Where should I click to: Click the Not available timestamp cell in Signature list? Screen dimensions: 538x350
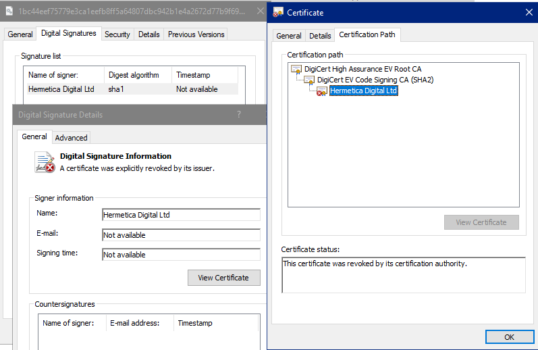[x=197, y=89]
